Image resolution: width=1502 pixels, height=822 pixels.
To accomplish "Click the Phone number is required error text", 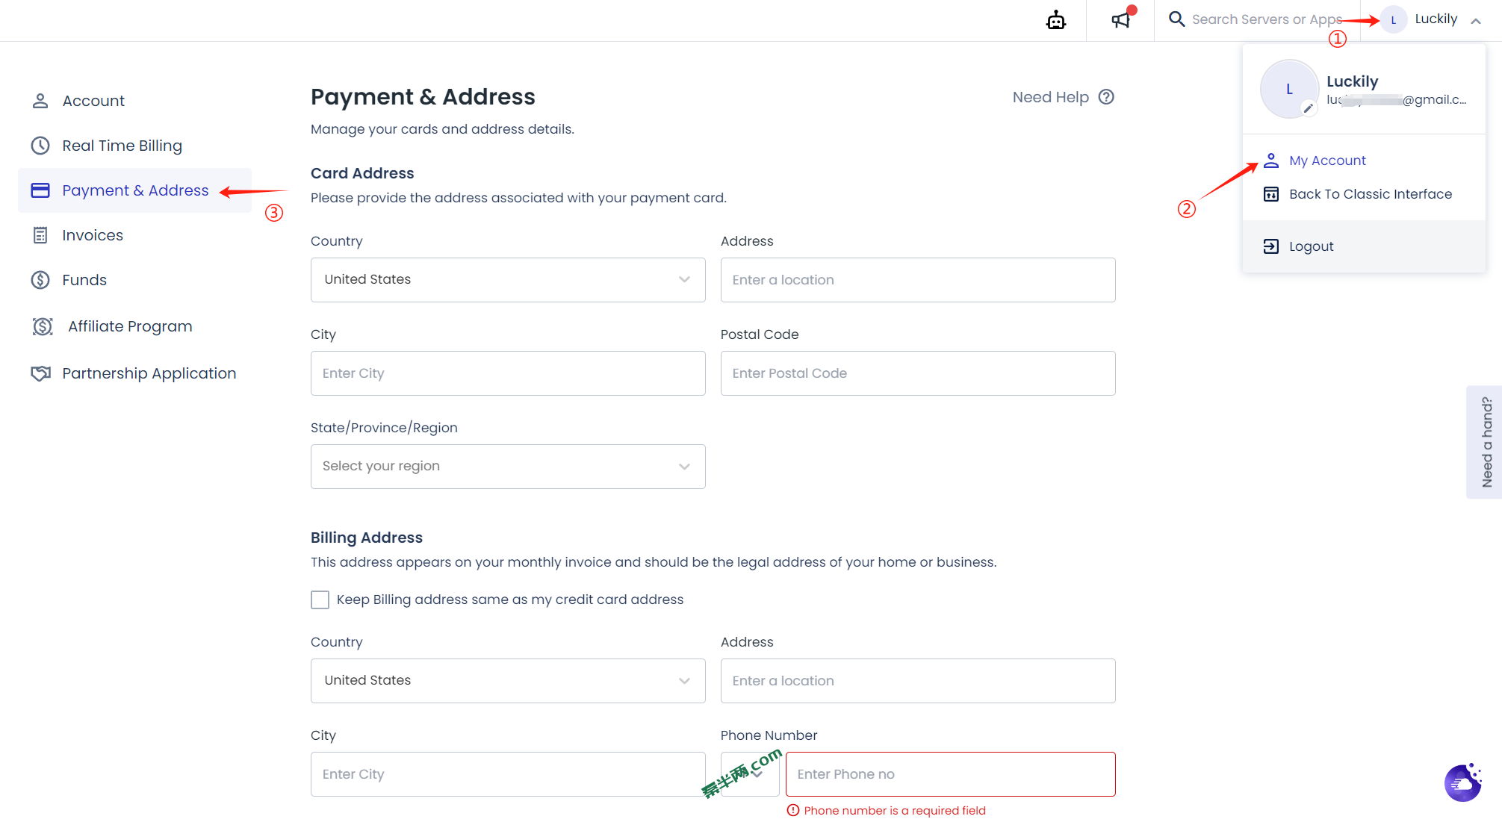I will click(895, 811).
